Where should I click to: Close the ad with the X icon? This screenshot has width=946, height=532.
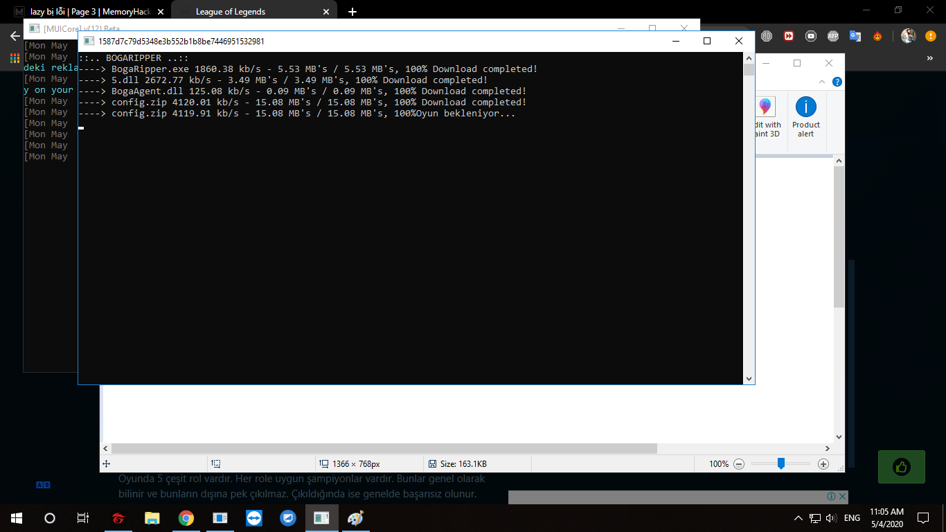coord(842,496)
